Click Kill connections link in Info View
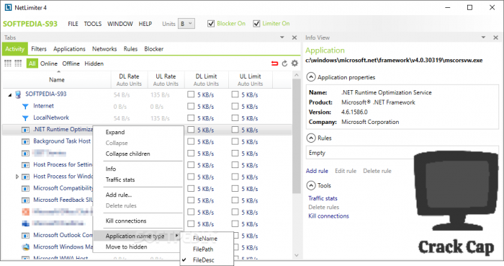 click(x=328, y=216)
